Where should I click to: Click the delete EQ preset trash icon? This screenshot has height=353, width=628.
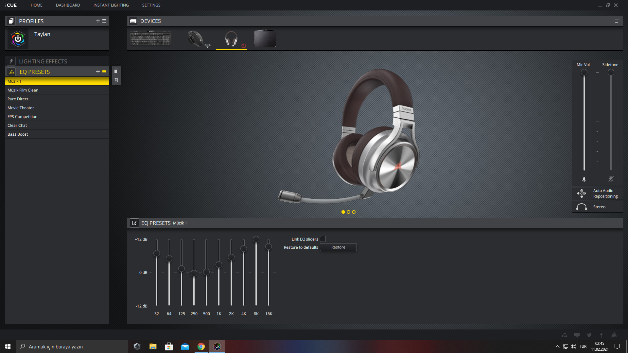pyautogui.click(x=116, y=80)
